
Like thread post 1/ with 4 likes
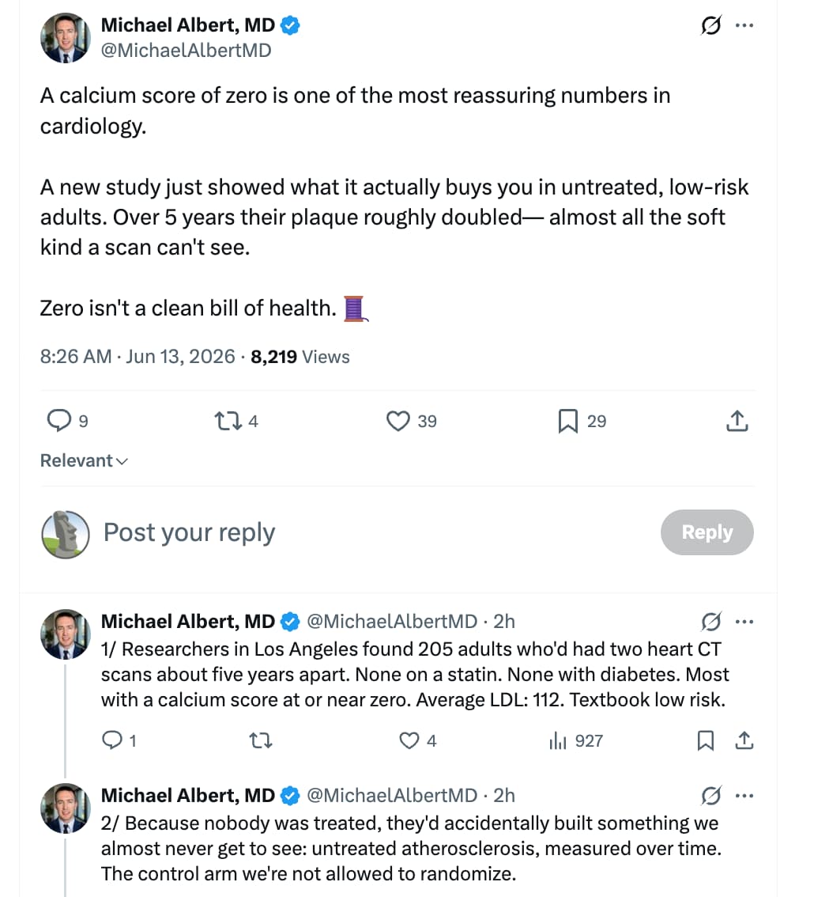click(409, 741)
